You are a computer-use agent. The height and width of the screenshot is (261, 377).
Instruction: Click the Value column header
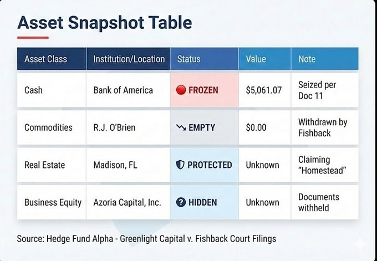point(256,59)
